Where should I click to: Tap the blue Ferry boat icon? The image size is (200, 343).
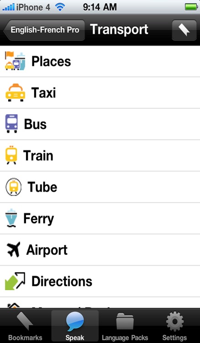click(11, 218)
